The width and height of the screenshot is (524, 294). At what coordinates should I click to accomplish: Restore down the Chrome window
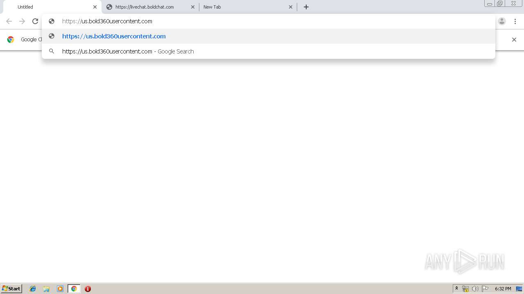tap(500, 4)
